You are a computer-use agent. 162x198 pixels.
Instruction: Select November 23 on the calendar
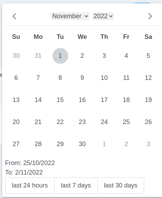coord(82,122)
